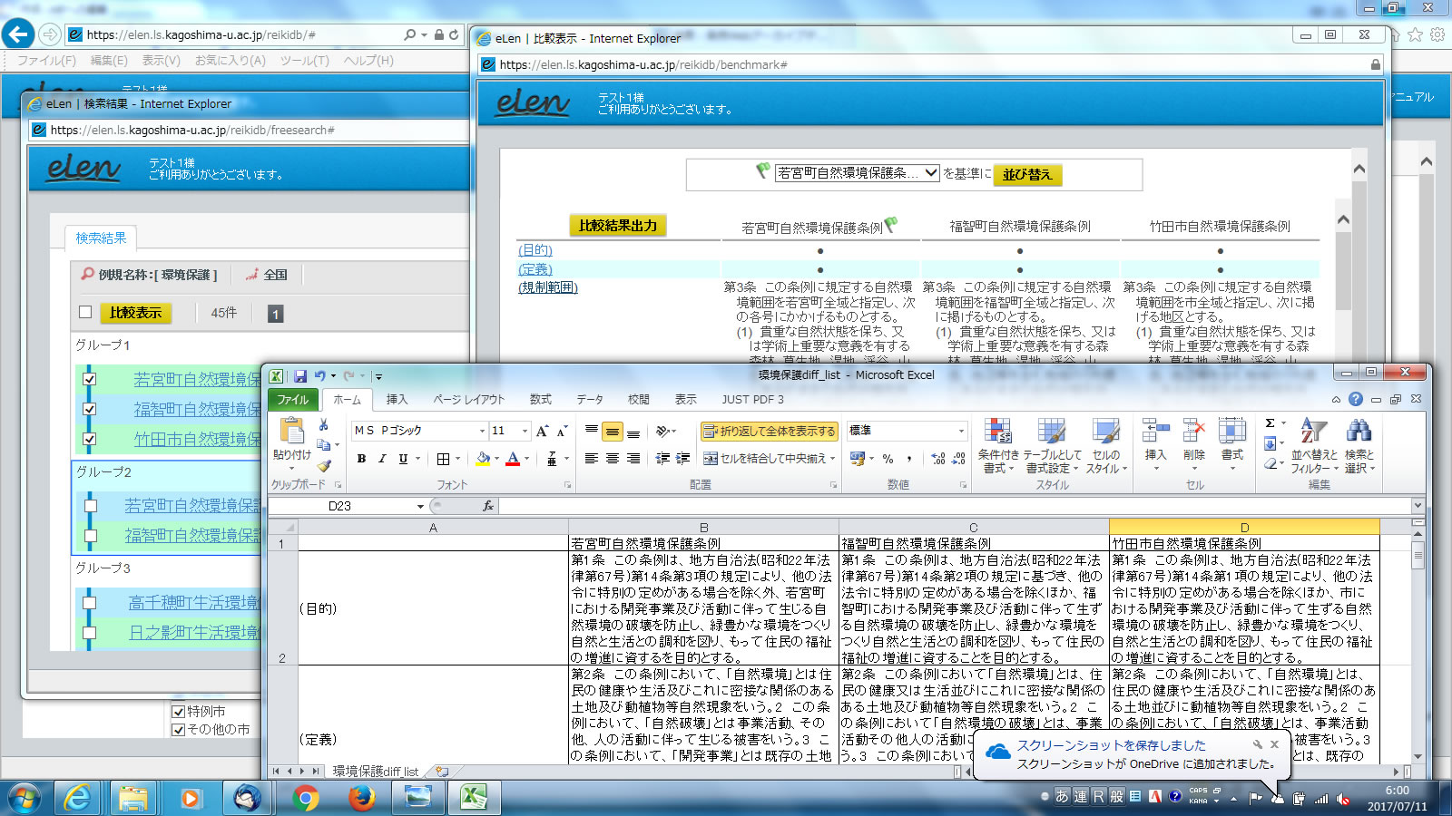Switch to the 挿入 ribbon tab

pyautogui.click(x=397, y=400)
